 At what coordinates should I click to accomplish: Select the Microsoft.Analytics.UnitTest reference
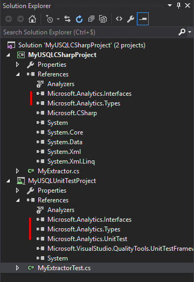pos(87,239)
